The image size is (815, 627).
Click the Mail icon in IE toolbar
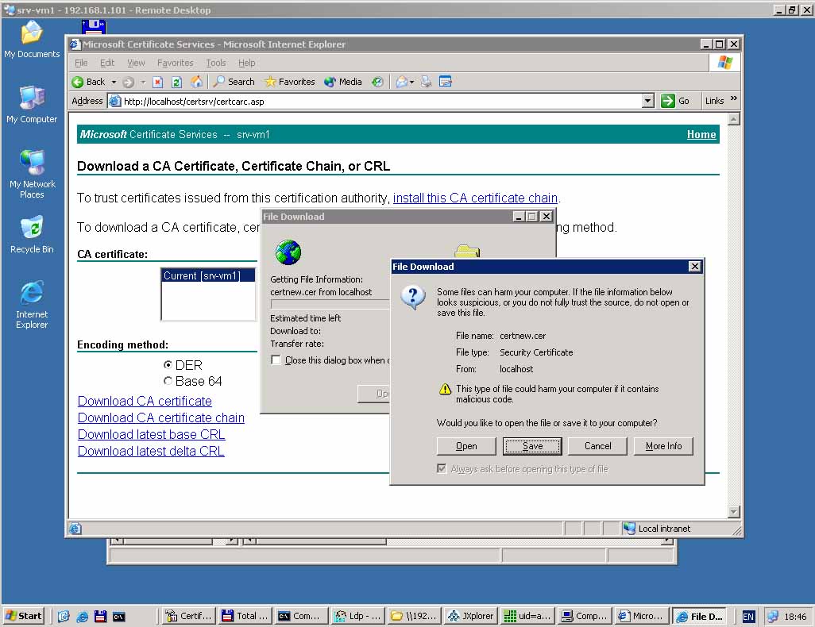point(401,82)
